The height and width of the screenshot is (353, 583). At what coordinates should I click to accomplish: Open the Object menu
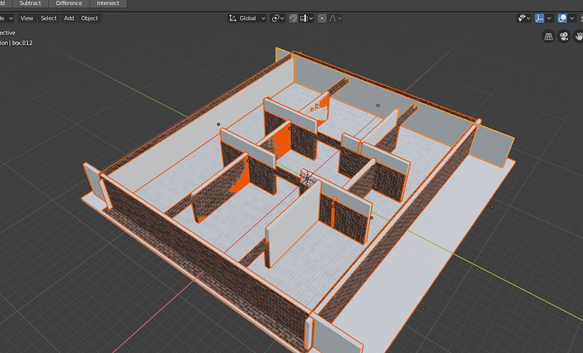(90, 18)
